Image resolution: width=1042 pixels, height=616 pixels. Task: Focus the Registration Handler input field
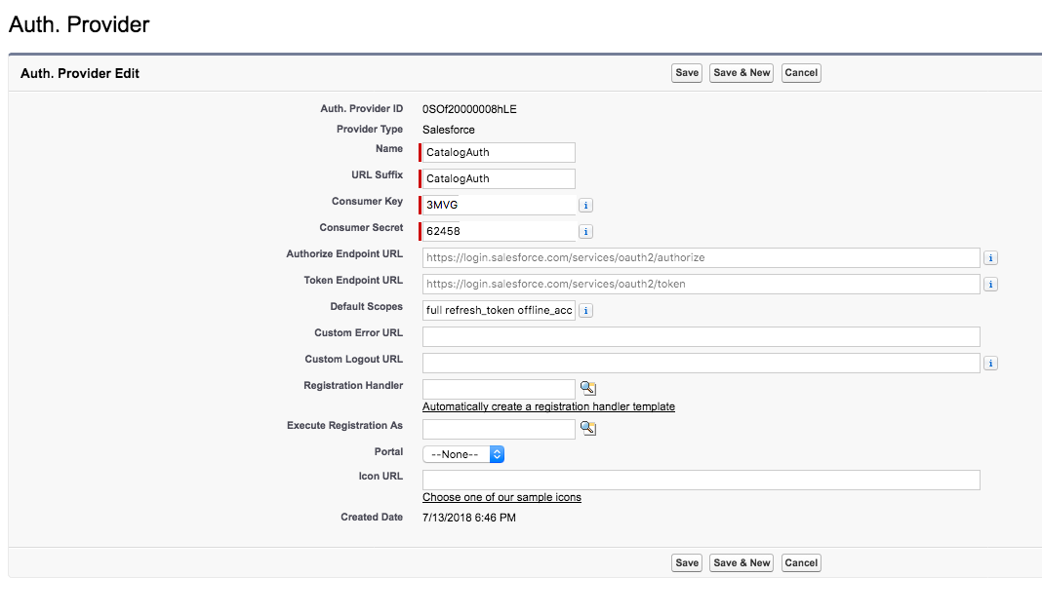499,389
